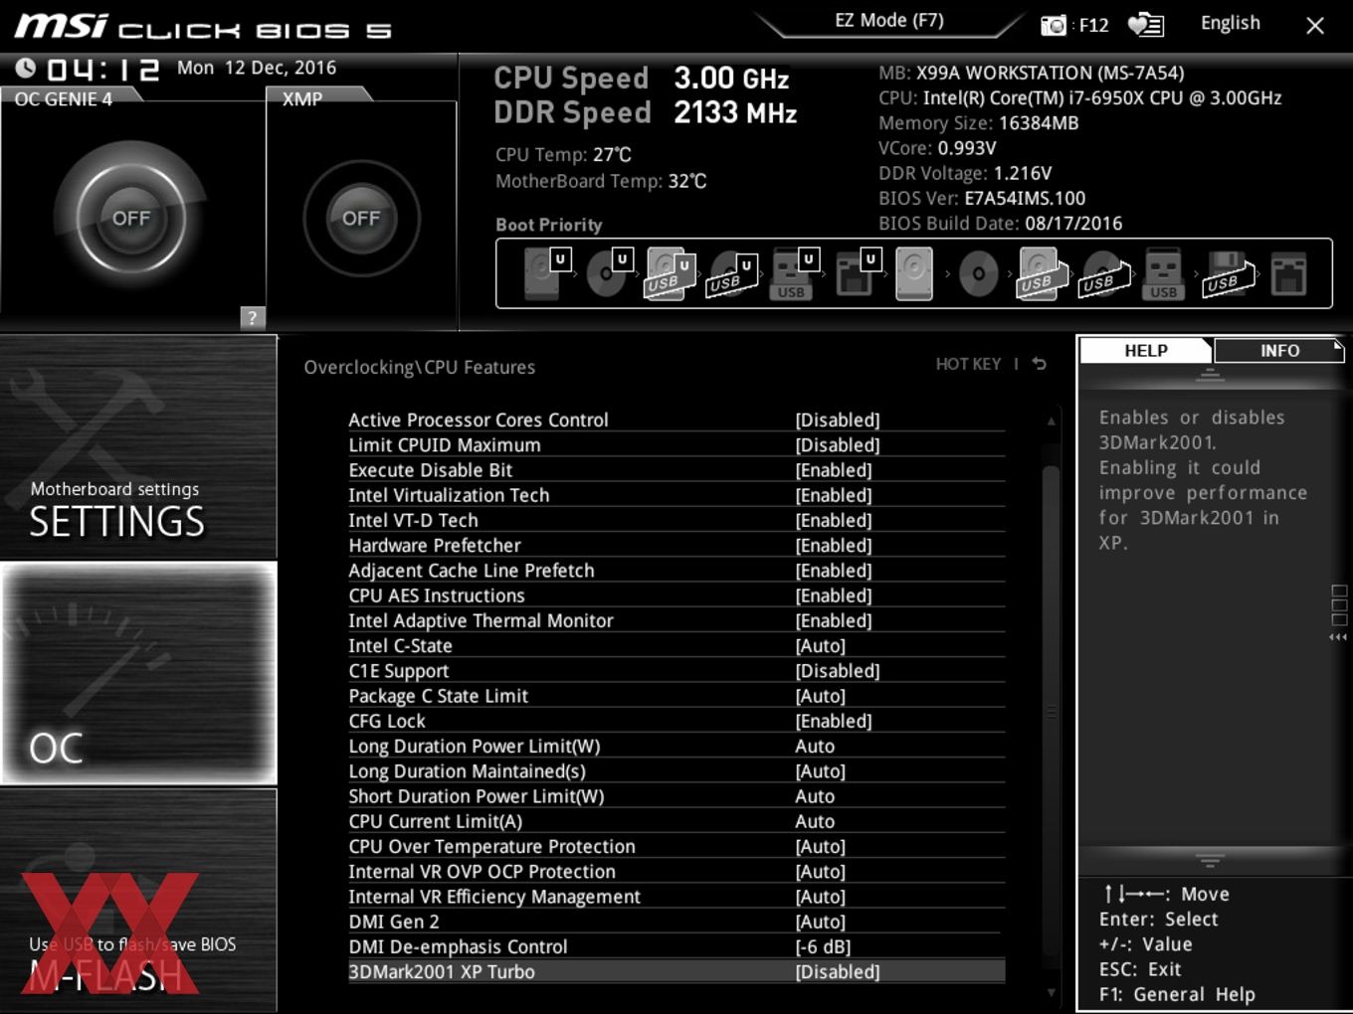The width and height of the screenshot is (1353, 1014).
Task: Select the Intel Adaptive Thermal Monitor row
Action: (676, 620)
